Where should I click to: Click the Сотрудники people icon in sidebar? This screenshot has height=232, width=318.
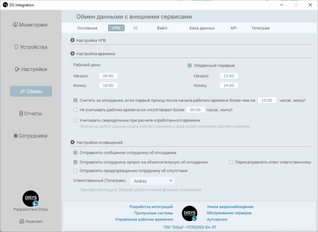pyautogui.click(x=15, y=136)
